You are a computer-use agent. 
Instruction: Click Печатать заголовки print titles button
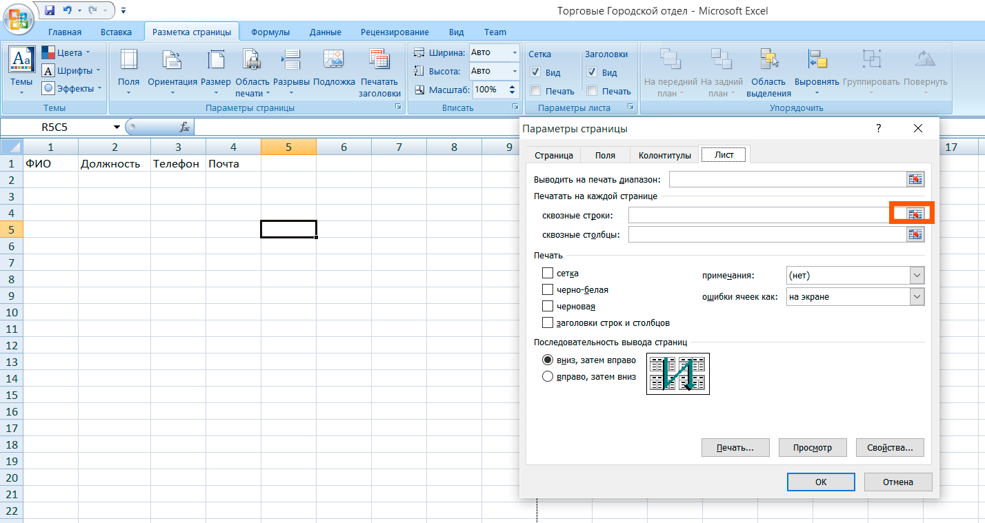[x=379, y=72]
